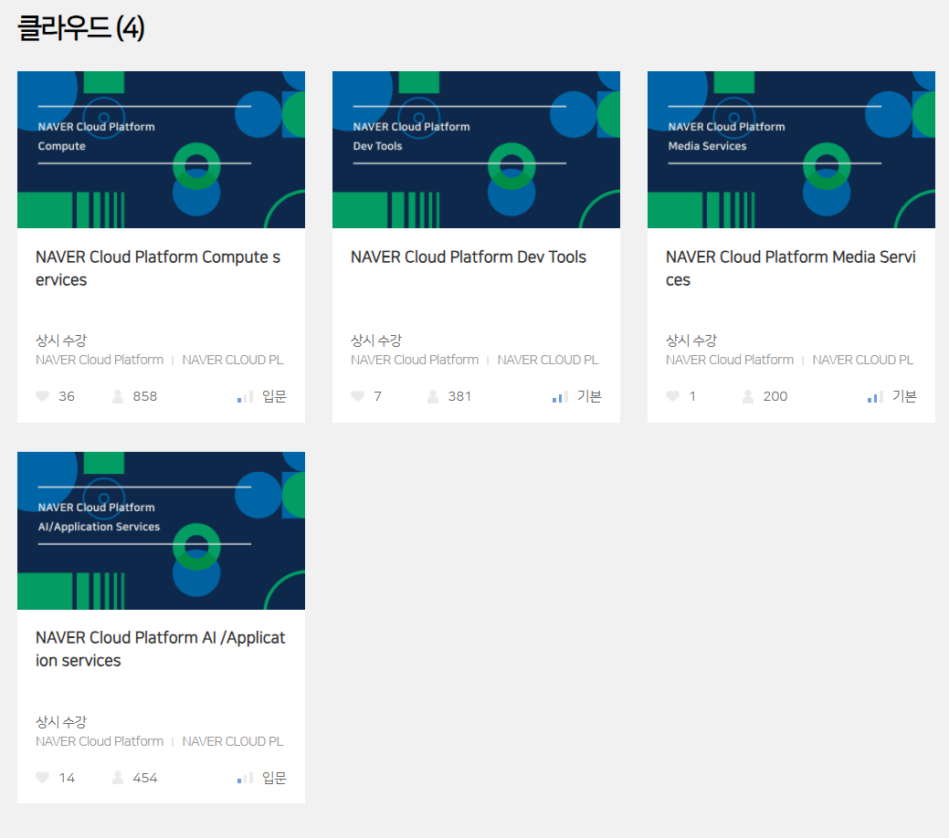This screenshot has width=949, height=838.
Task: Click NAVER Cloud Platform provider on Dev Tools card
Action: tap(416, 360)
